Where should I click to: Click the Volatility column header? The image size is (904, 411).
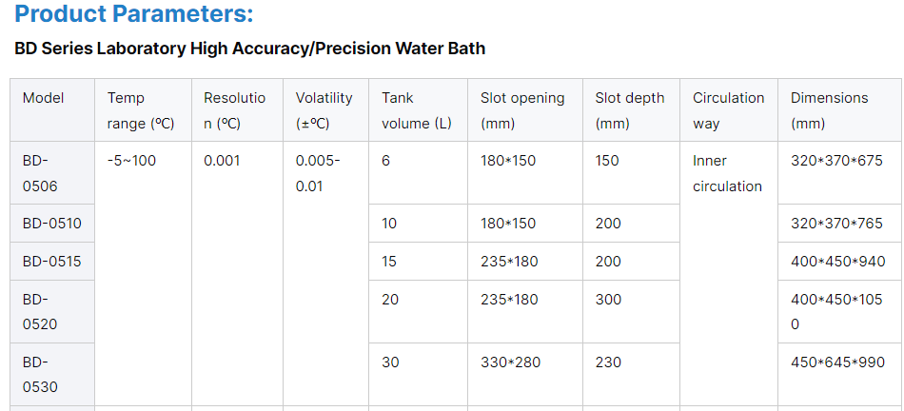(324, 110)
